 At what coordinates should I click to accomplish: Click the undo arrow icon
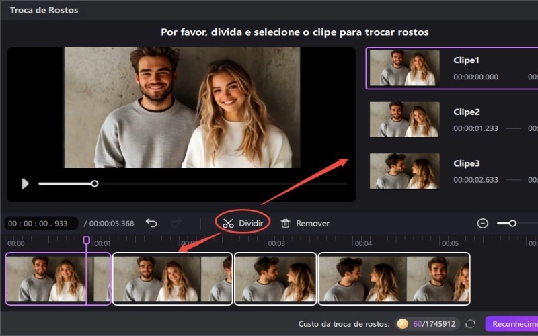coord(151,223)
